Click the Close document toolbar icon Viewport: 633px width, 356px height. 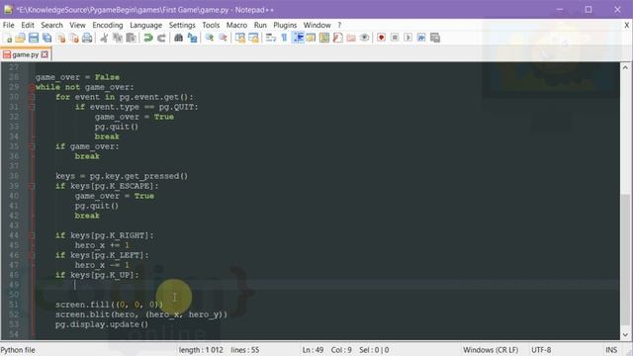tap(61, 38)
